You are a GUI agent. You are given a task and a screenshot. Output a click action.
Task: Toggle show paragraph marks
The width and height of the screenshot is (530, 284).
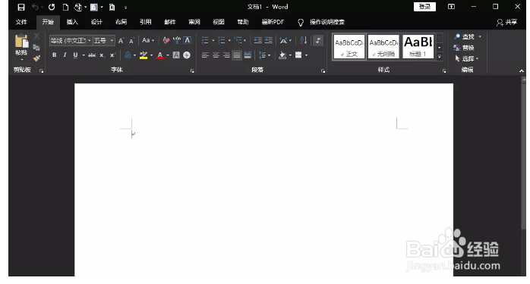[318, 40]
